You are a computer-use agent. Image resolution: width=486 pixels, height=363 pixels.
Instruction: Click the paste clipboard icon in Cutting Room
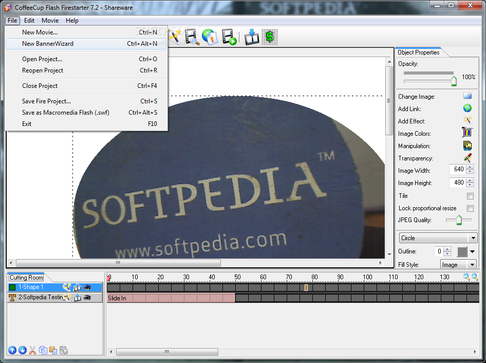(53, 350)
